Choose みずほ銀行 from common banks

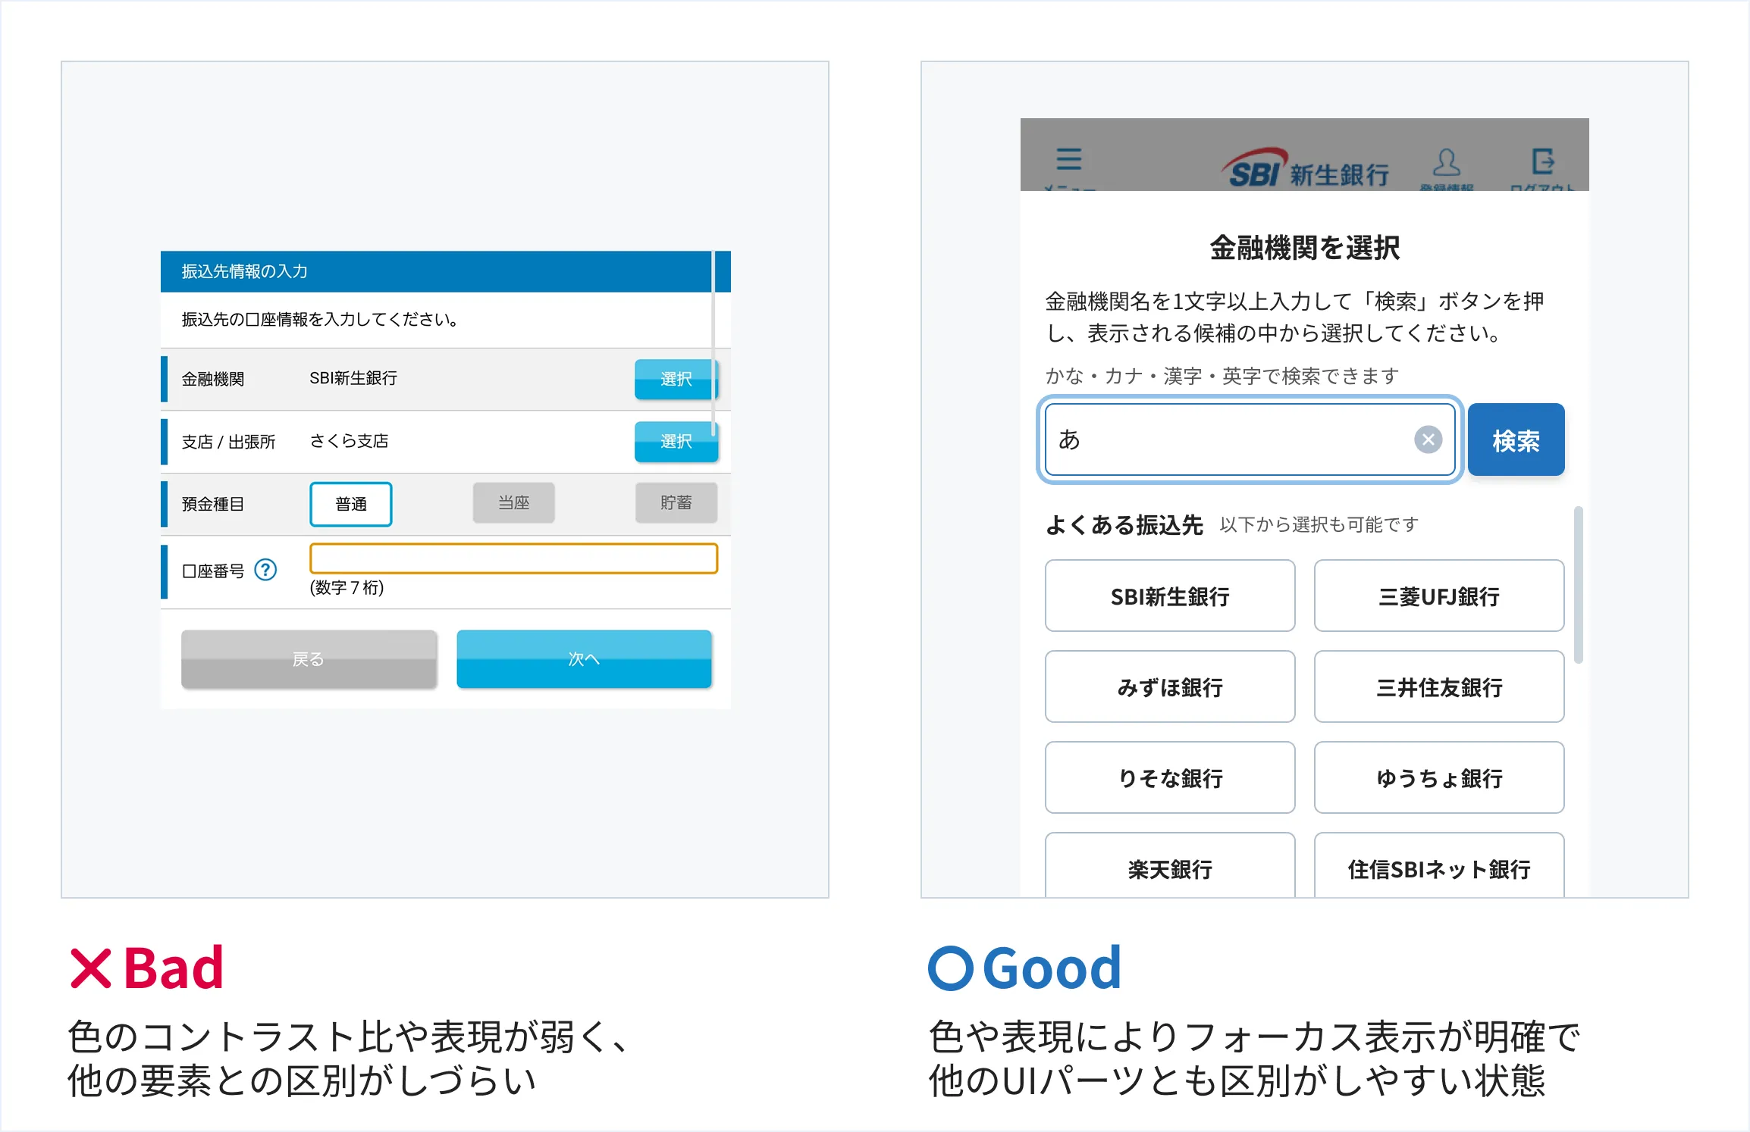pyautogui.click(x=1169, y=687)
